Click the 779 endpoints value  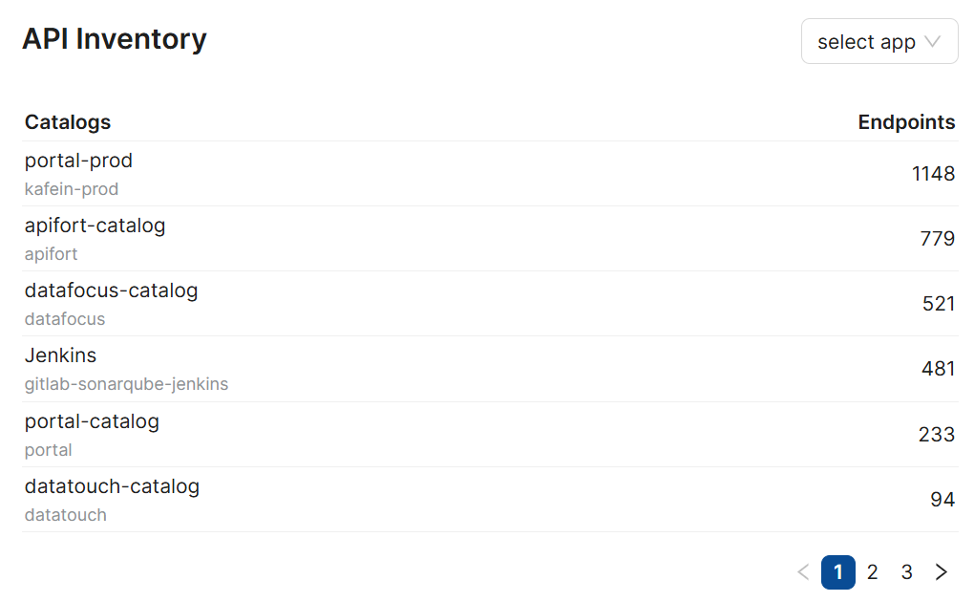point(938,239)
